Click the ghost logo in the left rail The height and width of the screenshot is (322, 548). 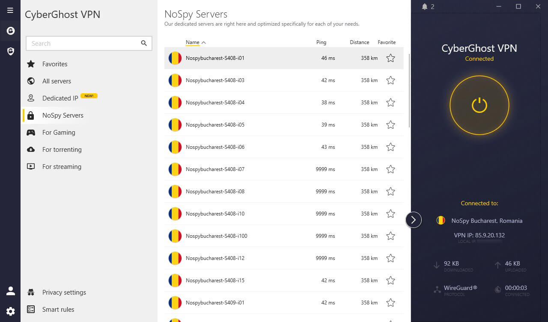10,30
